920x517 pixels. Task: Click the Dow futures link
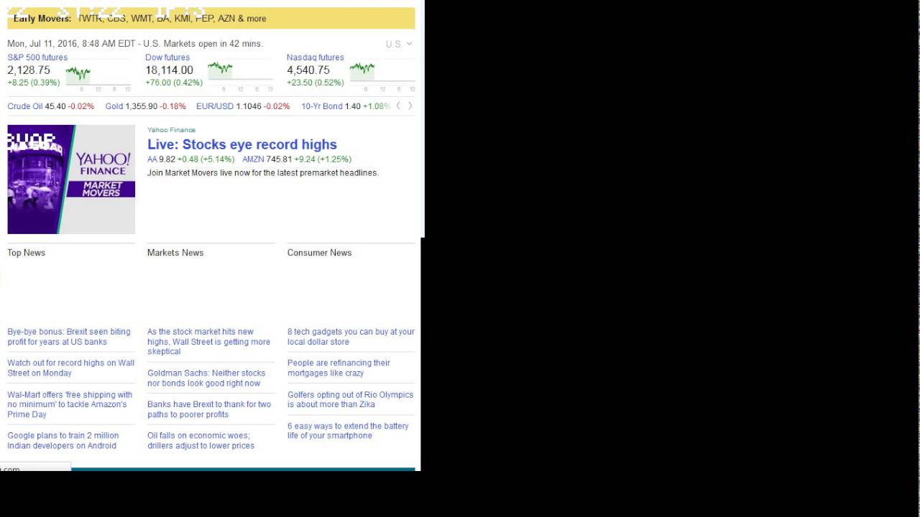(x=167, y=57)
